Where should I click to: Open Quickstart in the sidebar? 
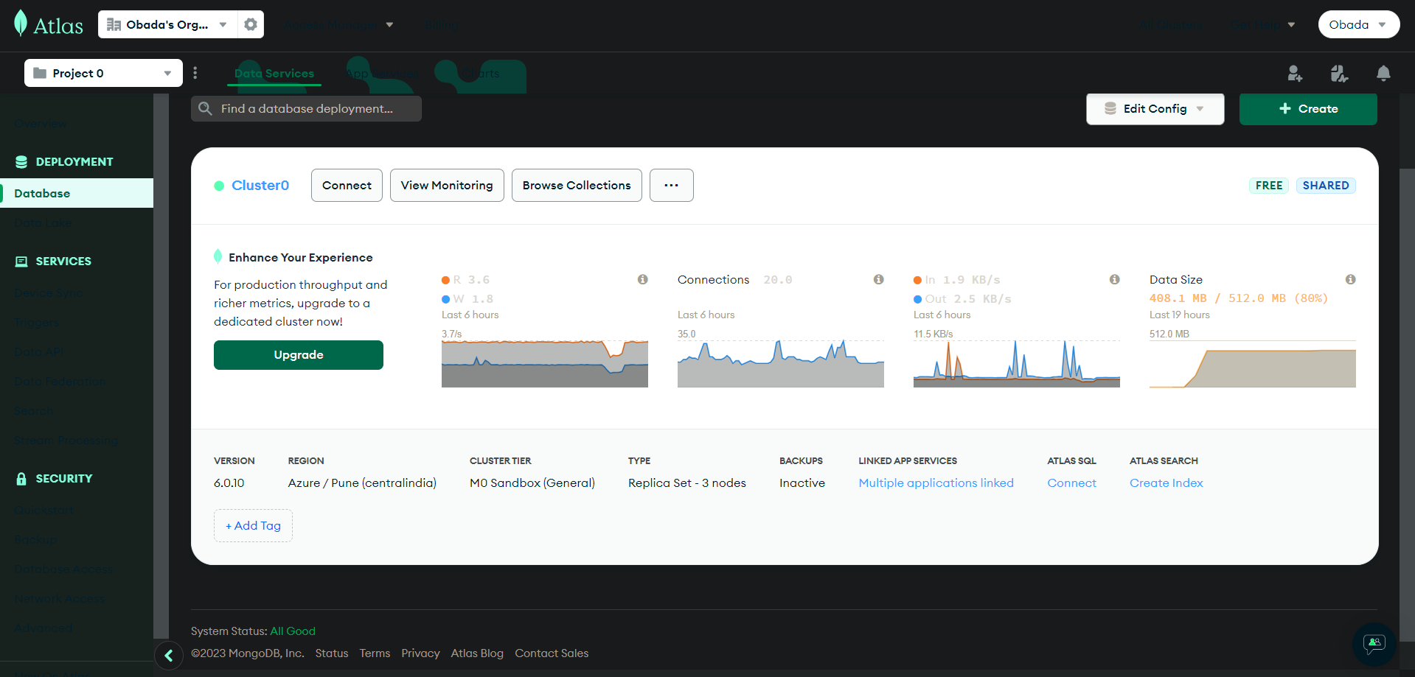[44, 510]
